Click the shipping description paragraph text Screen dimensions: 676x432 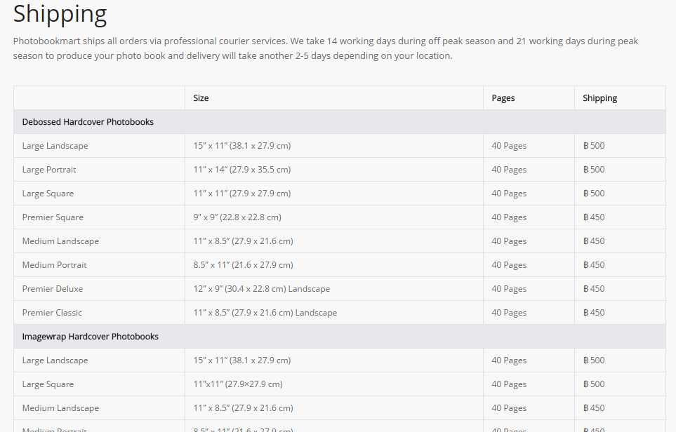[x=326, y=48]
